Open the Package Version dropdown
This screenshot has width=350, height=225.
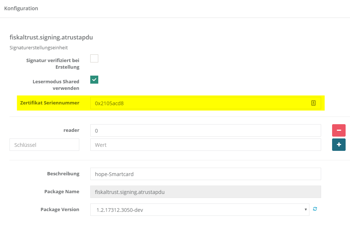200,210
